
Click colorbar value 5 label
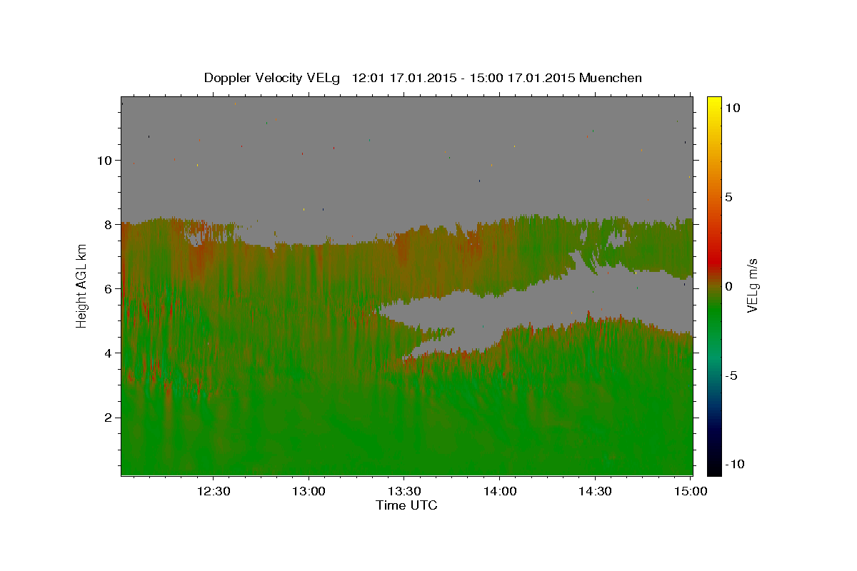pyautogui.click(x=729, y=197)
